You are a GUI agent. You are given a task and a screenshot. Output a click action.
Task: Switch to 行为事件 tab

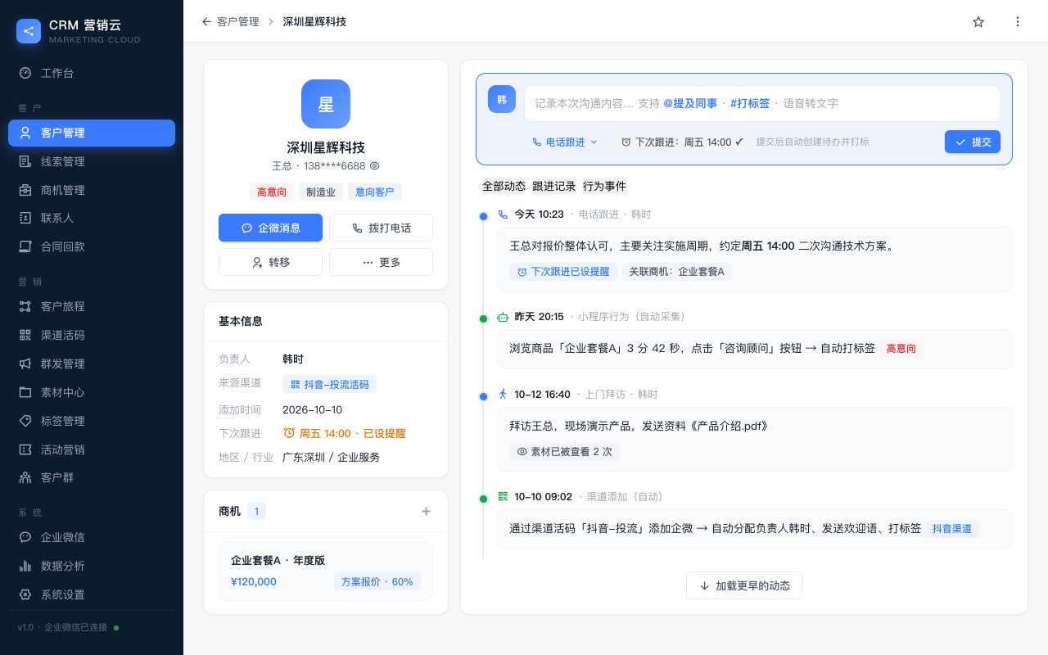[604, 186]
